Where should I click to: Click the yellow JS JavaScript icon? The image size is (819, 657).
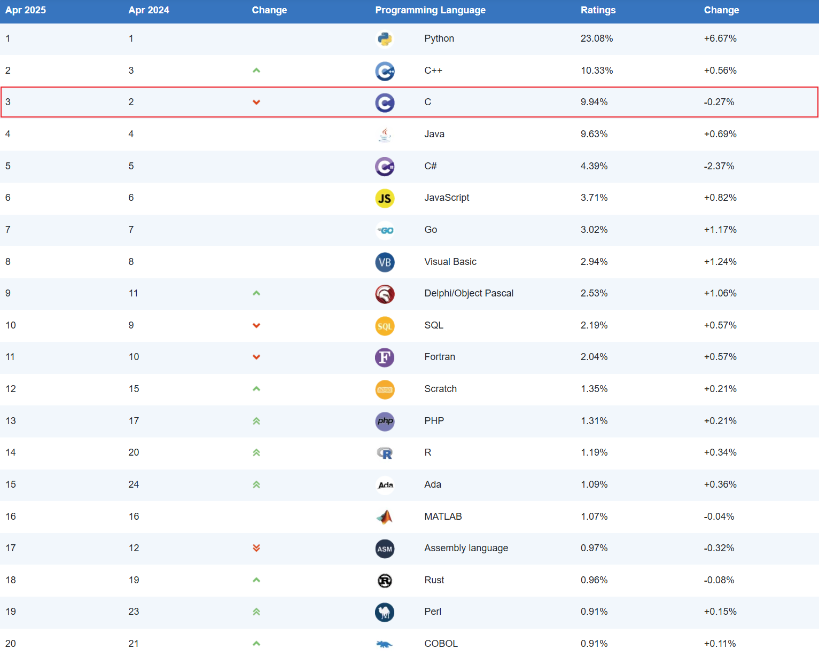[385, 199]
